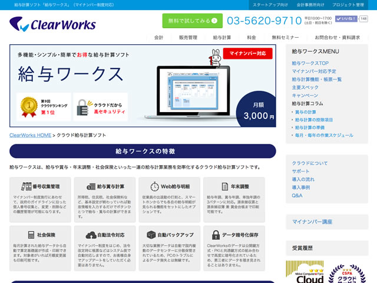Image resolution: width=377 pixels, height=283 pixels.
Task: Click the Nikkei Cloud award badge
Action: point(305,272)
